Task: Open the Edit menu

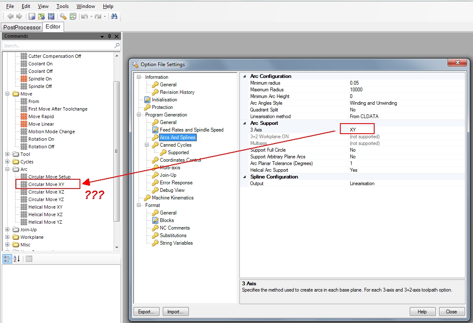Action: (x=26, y=6)
